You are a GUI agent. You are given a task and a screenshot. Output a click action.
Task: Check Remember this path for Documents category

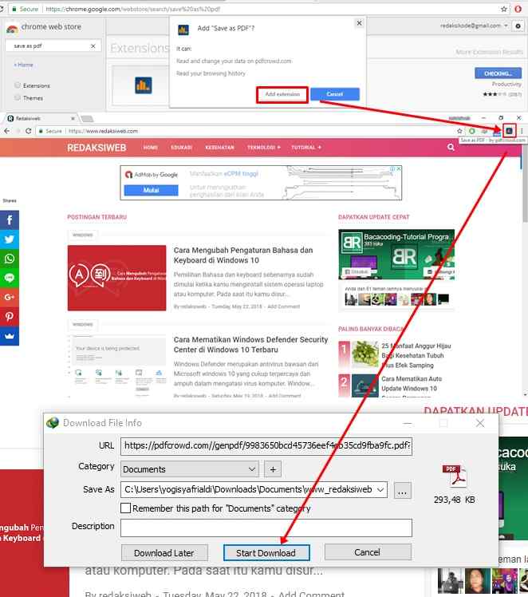coord(125,508)
